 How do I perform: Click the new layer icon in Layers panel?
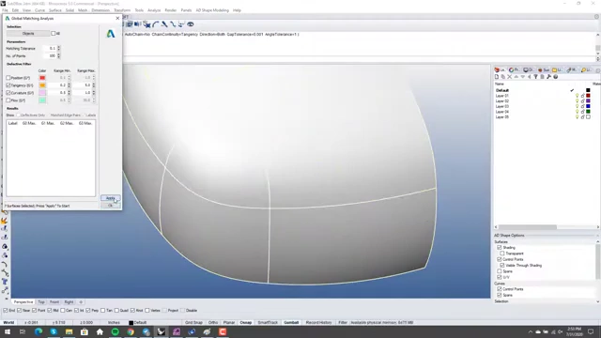click(497, 77)
